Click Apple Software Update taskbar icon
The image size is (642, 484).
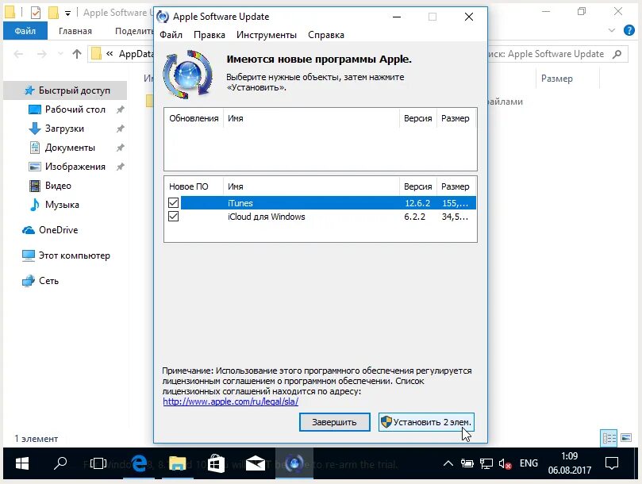[x=294, y=463]
